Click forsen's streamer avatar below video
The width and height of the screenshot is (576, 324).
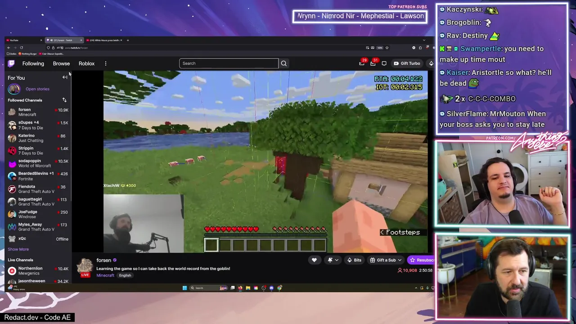coord(85,265)
